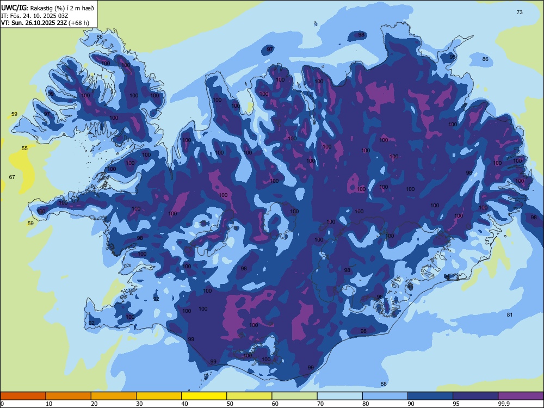544x408 pixels.
Task: Select the bright yellow 40–50 legend swatch
Action: coord(204,396)
